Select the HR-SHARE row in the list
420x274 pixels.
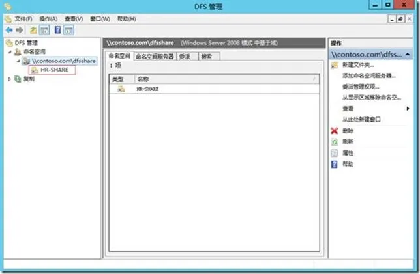tap(215, 89)
